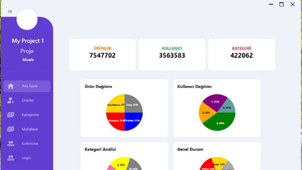Open the Kategoriler section
The width and height of the screenshot is (302, 170).
27,115
